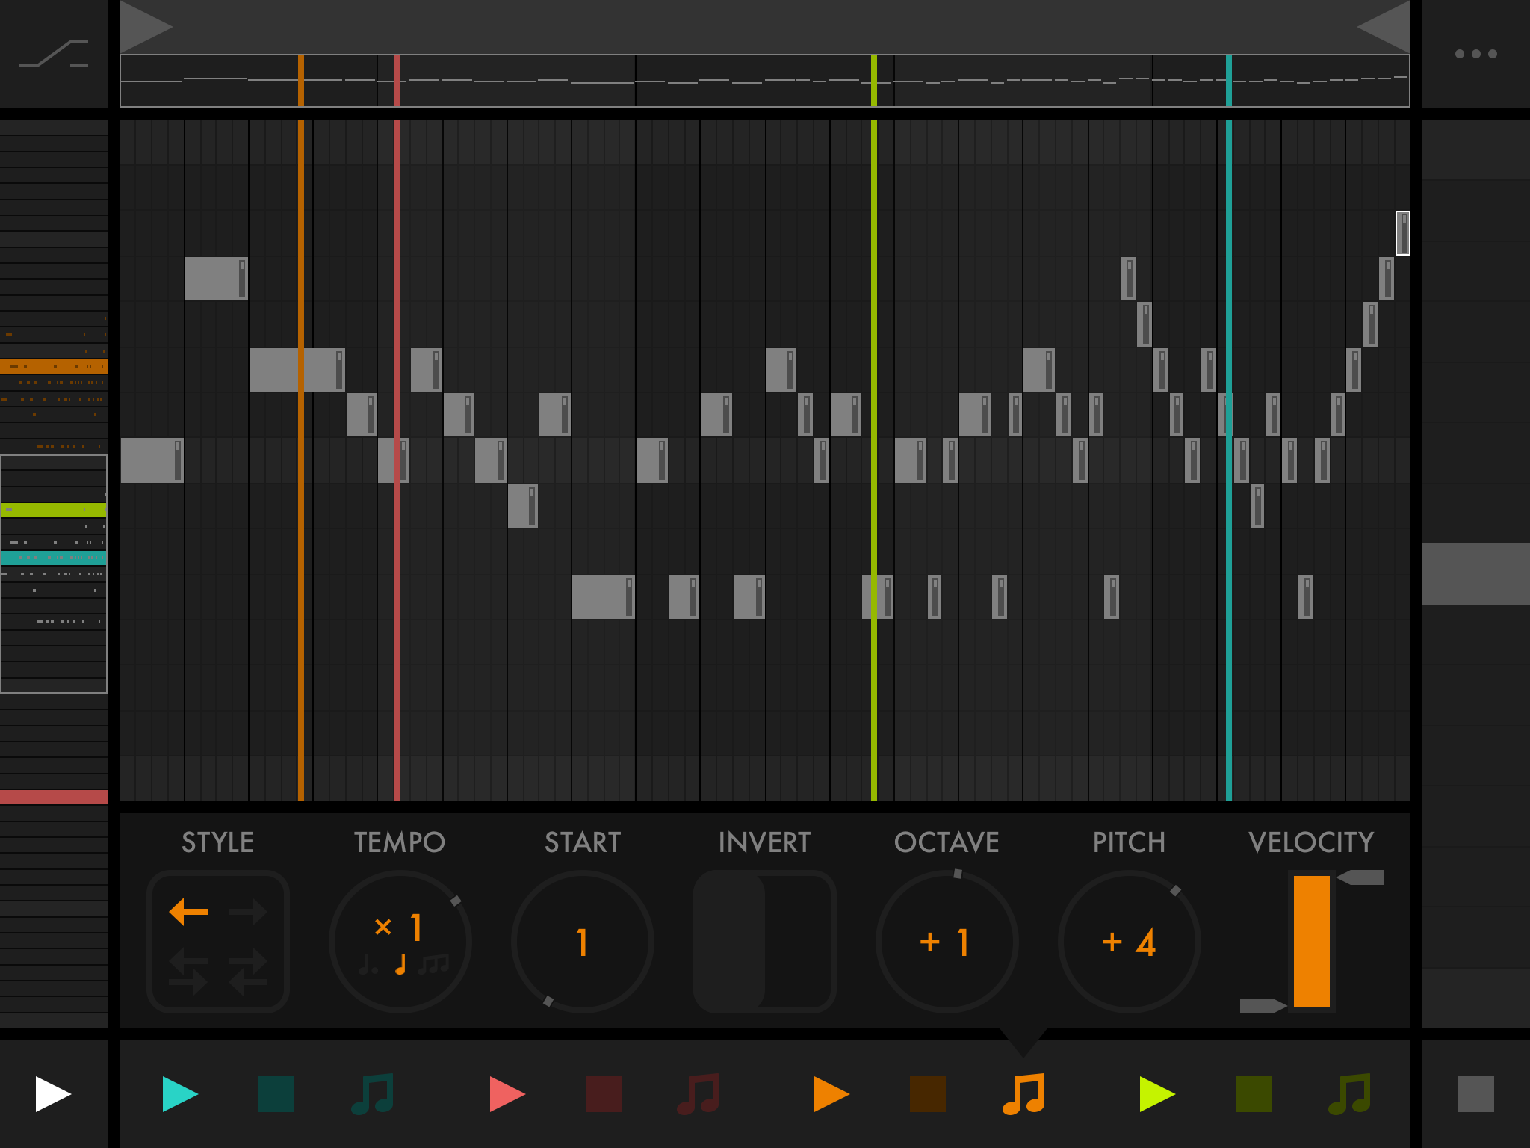Open the red music notes settings
The width and height of the screenshot is (1530, 1148).
[699, 1094]
